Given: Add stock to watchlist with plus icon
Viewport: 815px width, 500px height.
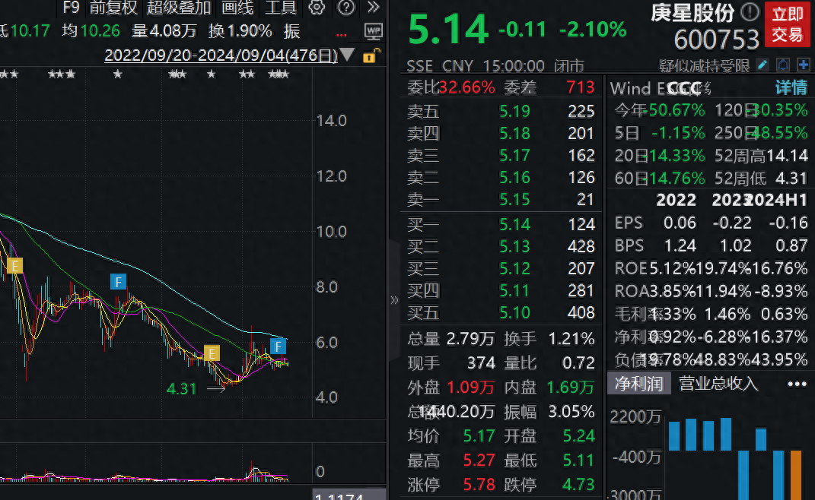Looking at the screenshot, I should [x=803, y=65].
